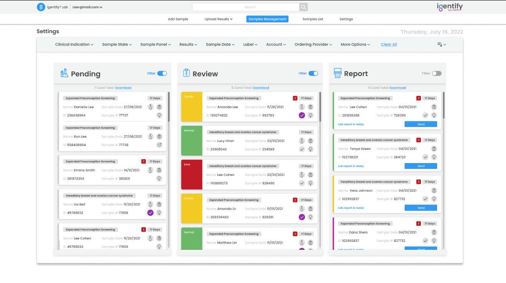Click Matthew Lin's red alert icon
Image resolution: width=506 pixels, height=283 pixels.
pos(295,234)
